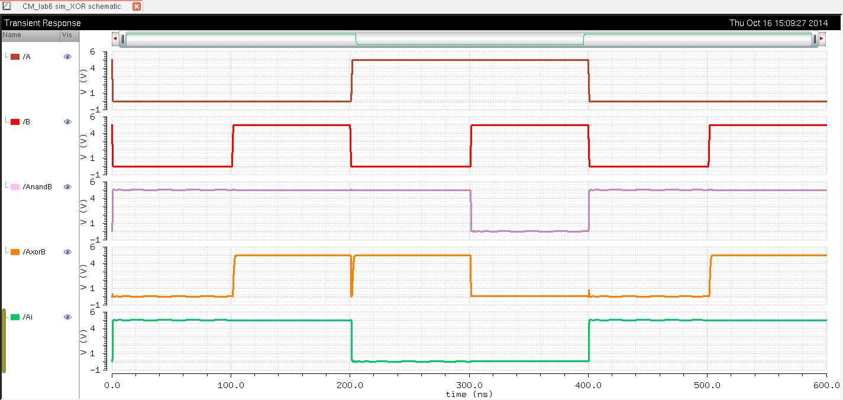The image size is (843, 400).
Task: Click the left handle of the overview slider
Action: pyautogui.click(x=123, y=39)
